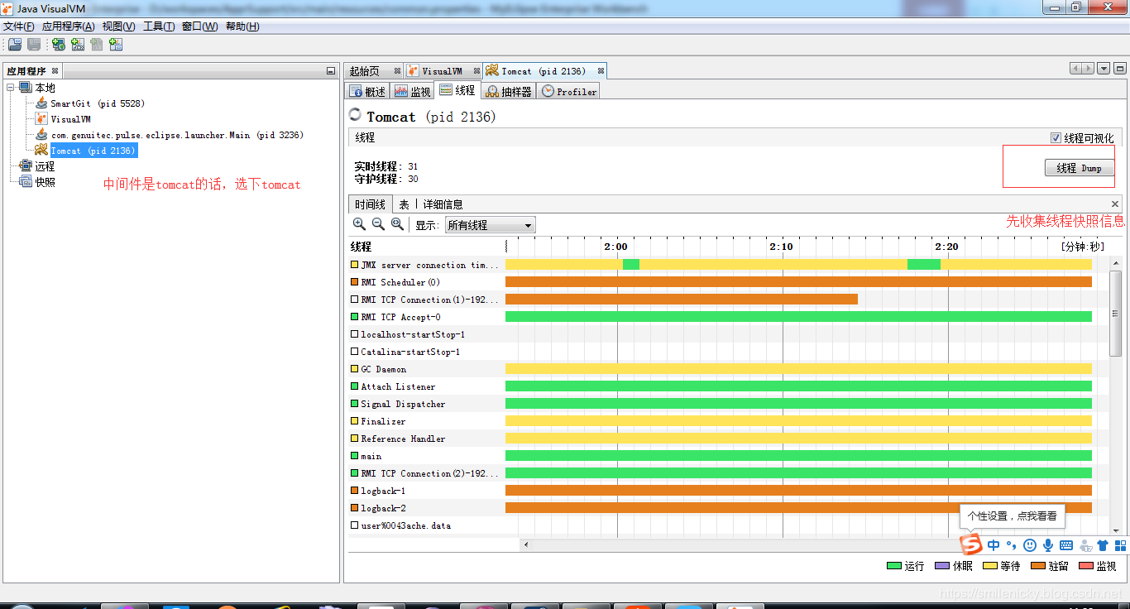Open the 窗口(W) menu
The width and height of the screenshot is (1130, 609).
coord(200,26)
